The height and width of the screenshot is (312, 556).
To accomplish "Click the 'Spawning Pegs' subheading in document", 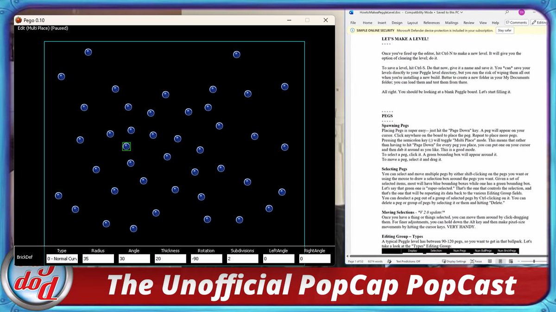I will [x=395, y=125].
